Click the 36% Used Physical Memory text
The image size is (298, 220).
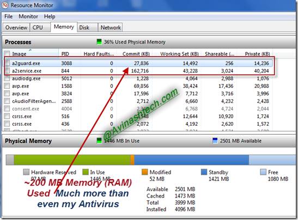pos(135,42)
